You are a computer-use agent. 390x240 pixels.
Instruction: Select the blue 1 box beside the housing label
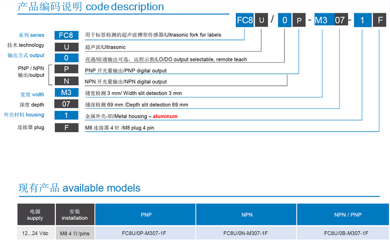tap(66, 116)
